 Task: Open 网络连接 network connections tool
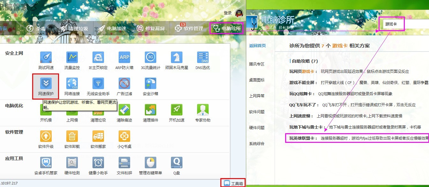(72, 87)
